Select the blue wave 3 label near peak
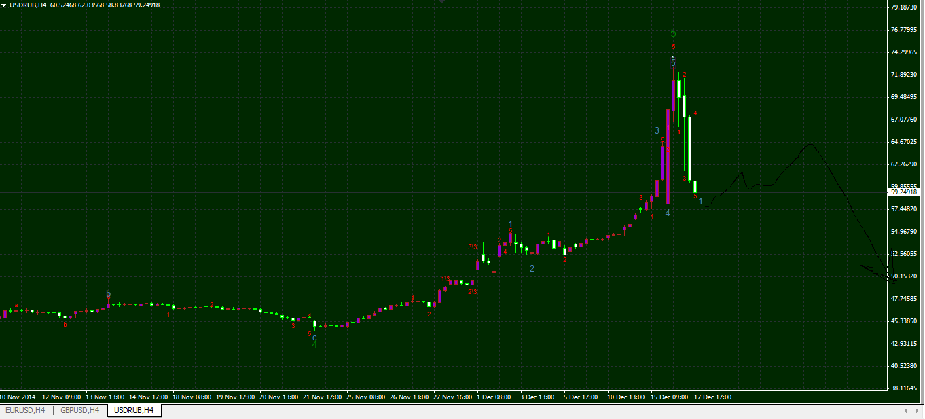The height and width of the screenshot is (419, 925). coord(657,130)
